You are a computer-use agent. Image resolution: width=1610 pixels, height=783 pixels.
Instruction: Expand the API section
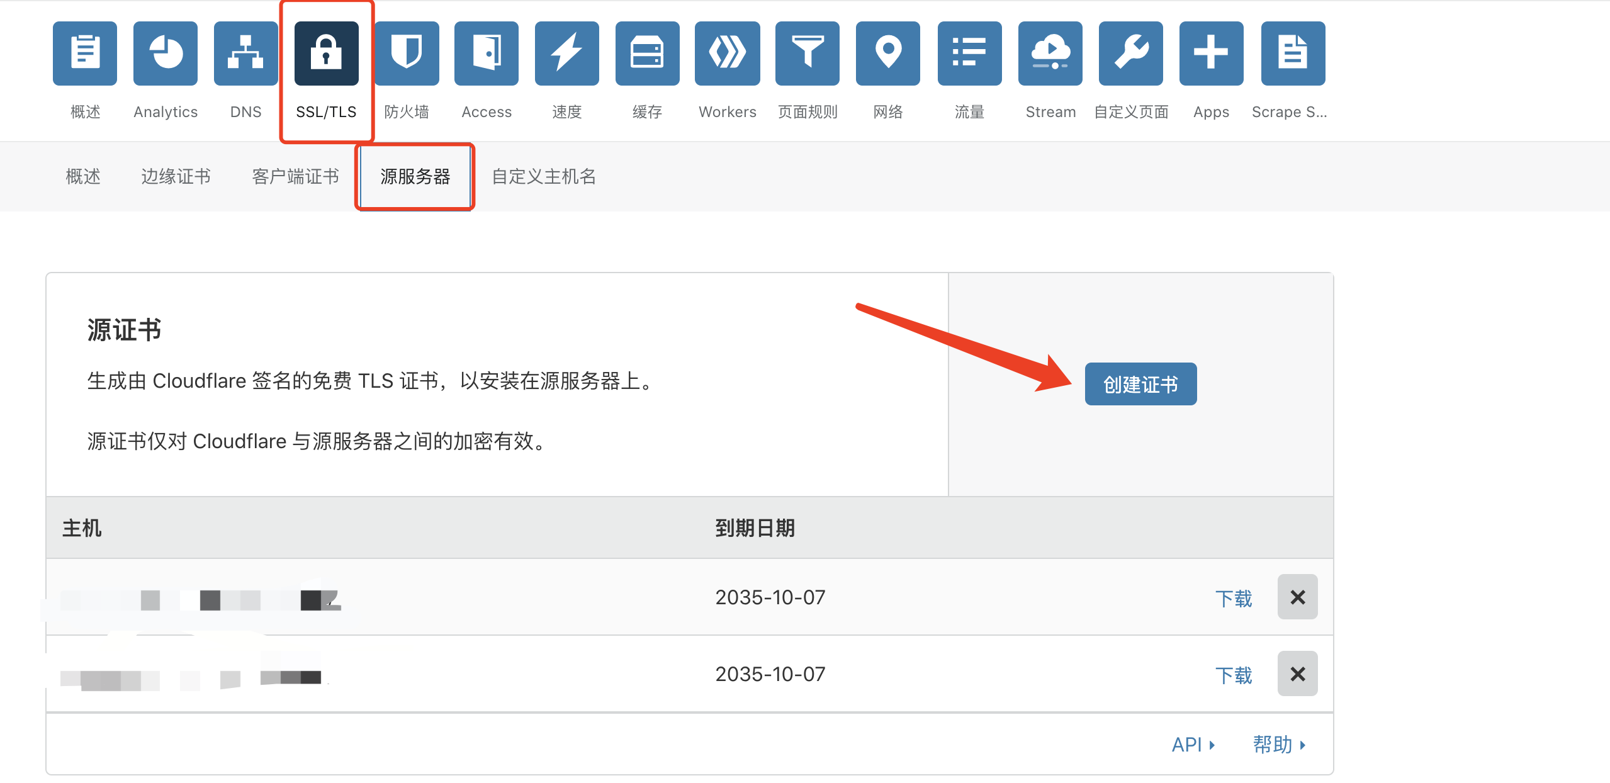coord(1193,745)
